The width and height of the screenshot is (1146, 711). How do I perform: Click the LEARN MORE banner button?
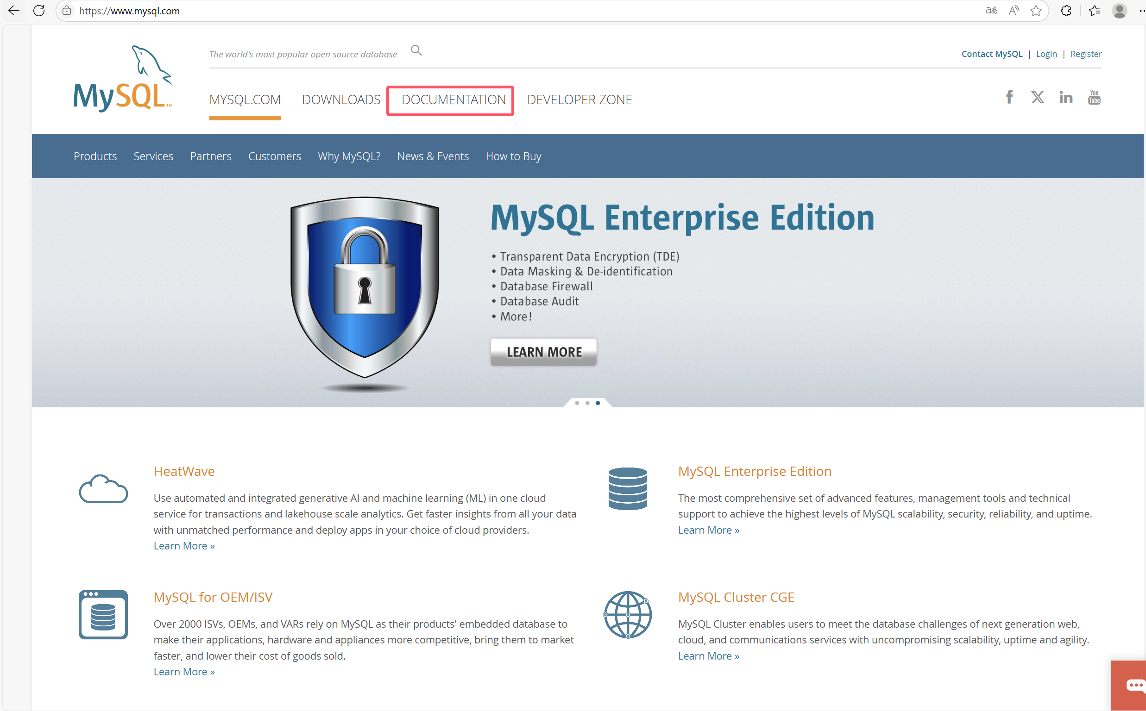pos(543,351)
